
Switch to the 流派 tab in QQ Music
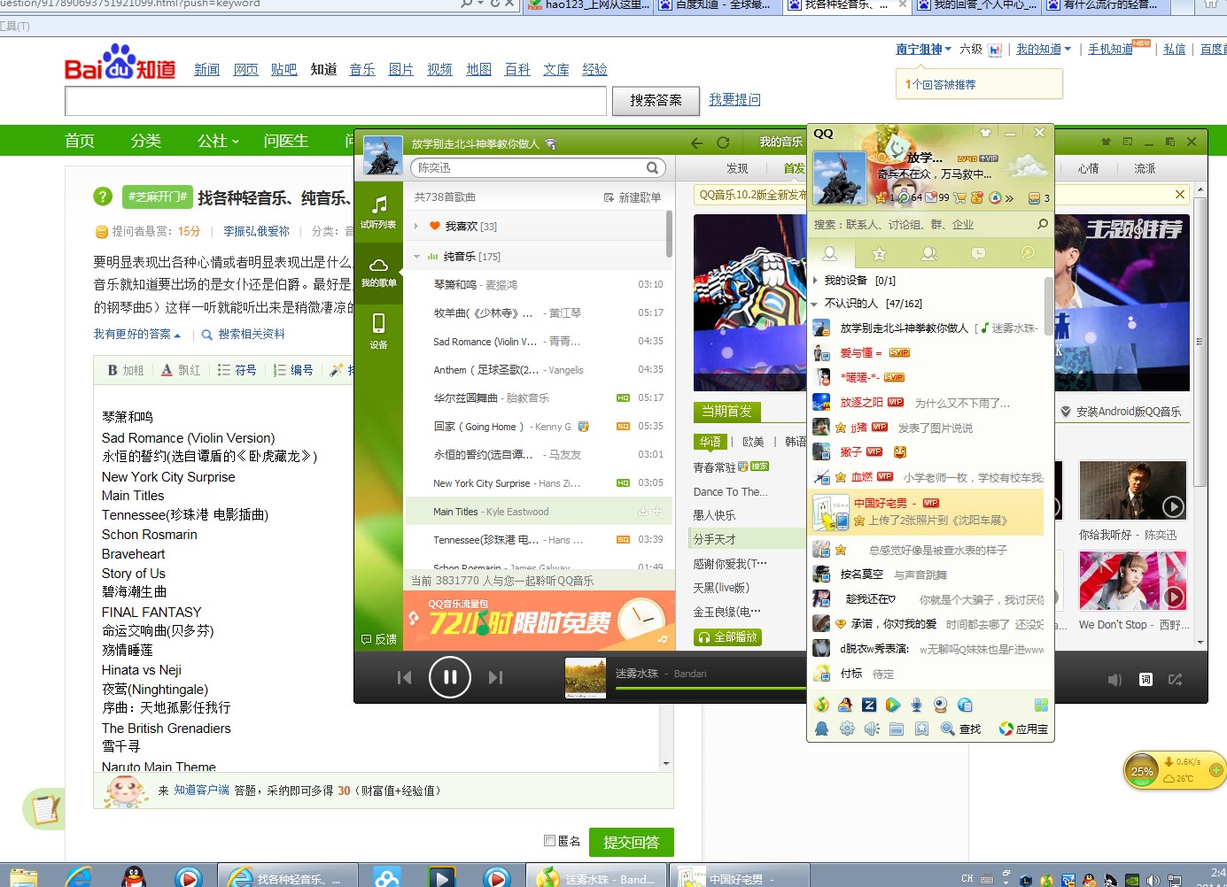click(1145, 168)
